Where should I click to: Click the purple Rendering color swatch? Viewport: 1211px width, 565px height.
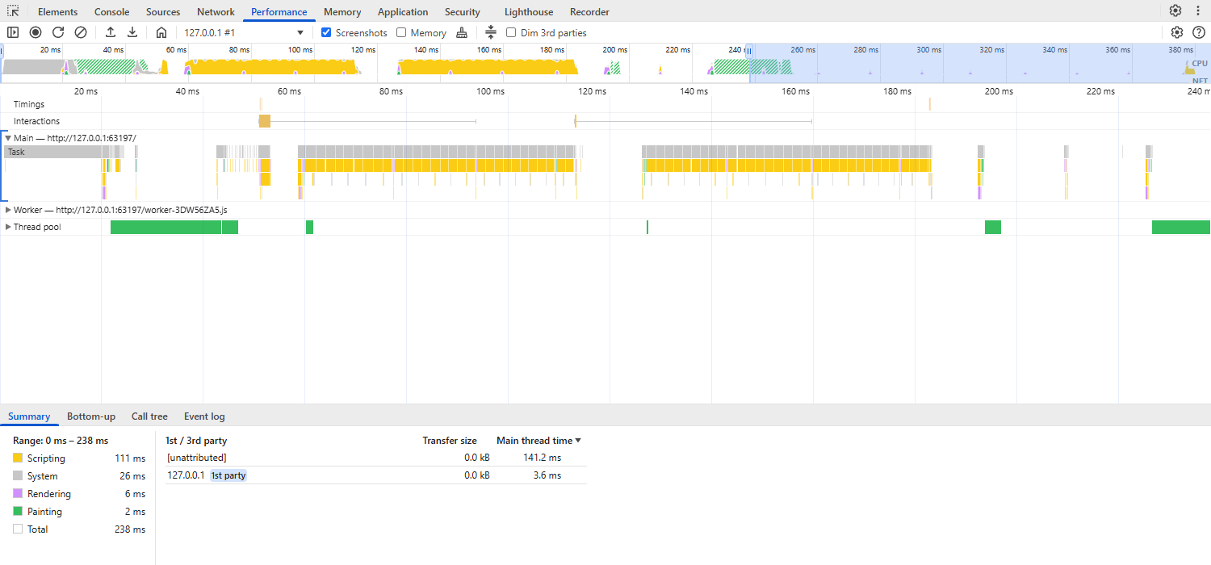pyautogui.click(x=18, y=494)
